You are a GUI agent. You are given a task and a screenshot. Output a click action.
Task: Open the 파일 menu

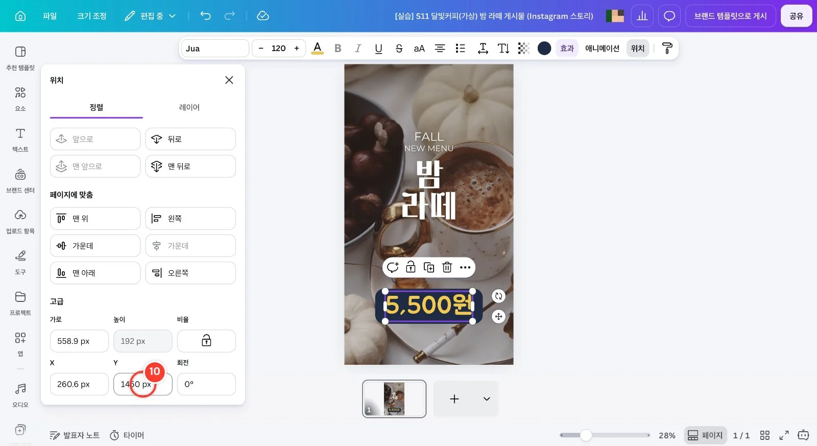pyautogui.click(x=50, y=16)
